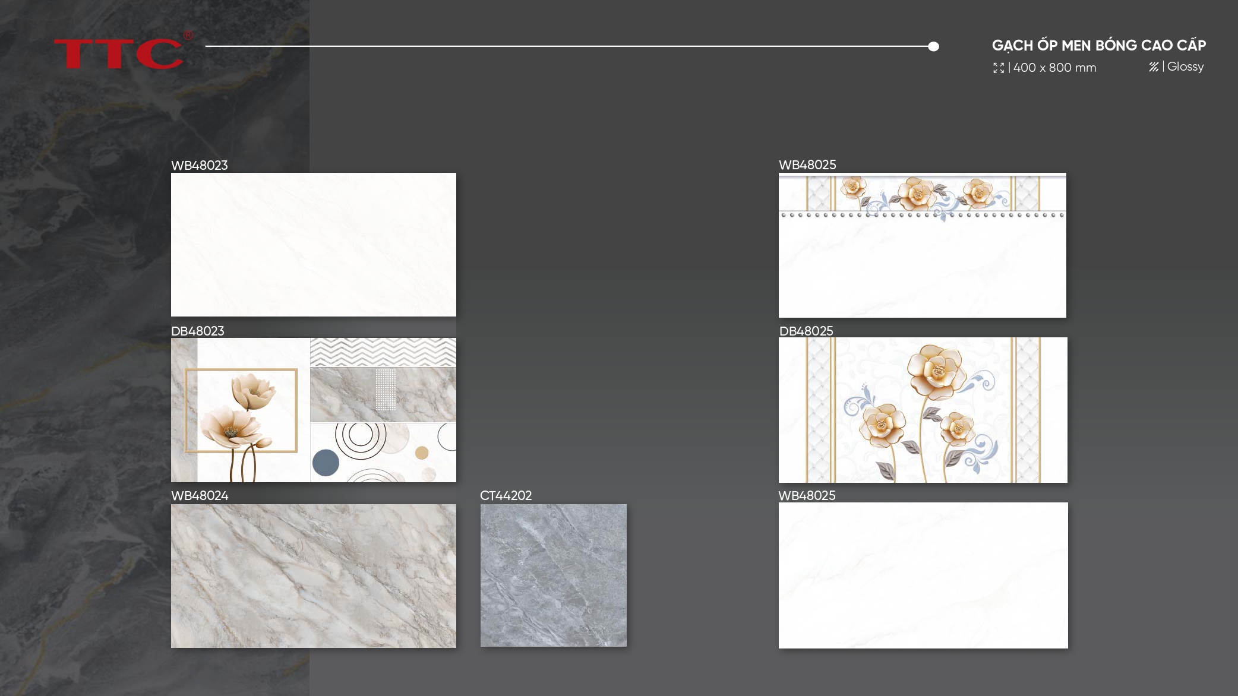1238x696 pixels.
Task: Click the dark marble panel on left
Action: 83,356
